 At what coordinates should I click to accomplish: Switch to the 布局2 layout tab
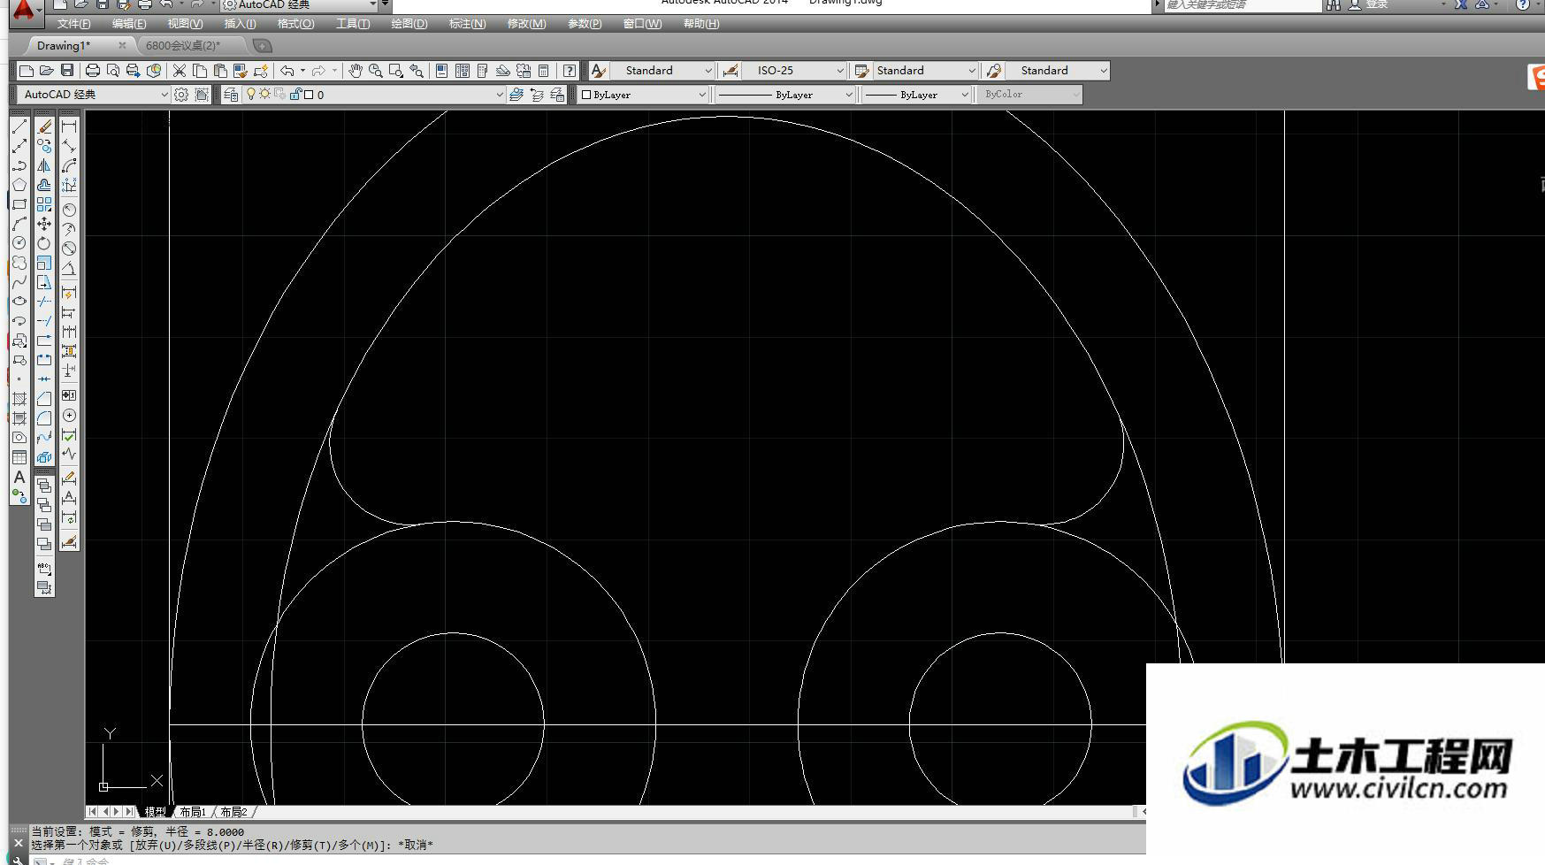pos(233,811)
